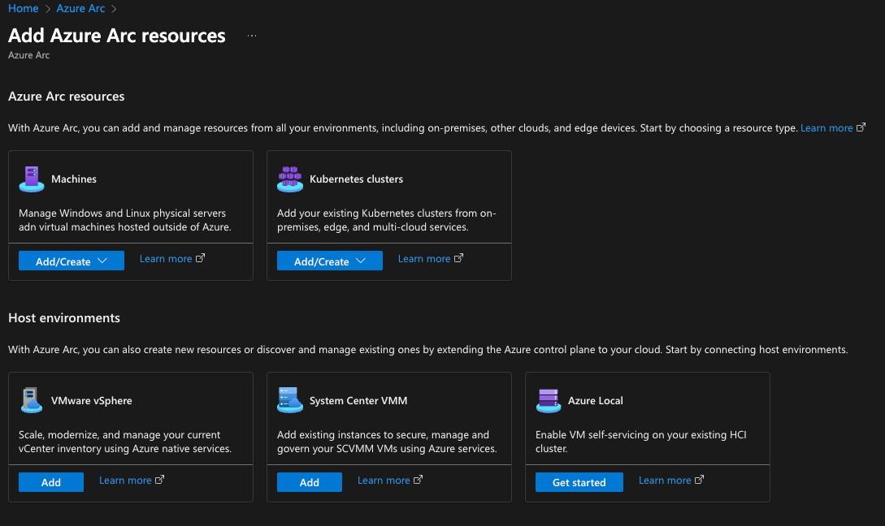Click external-link icon after intro Learn more
The height and width of the screenshot is (526, 885).
tap(861, 127)
